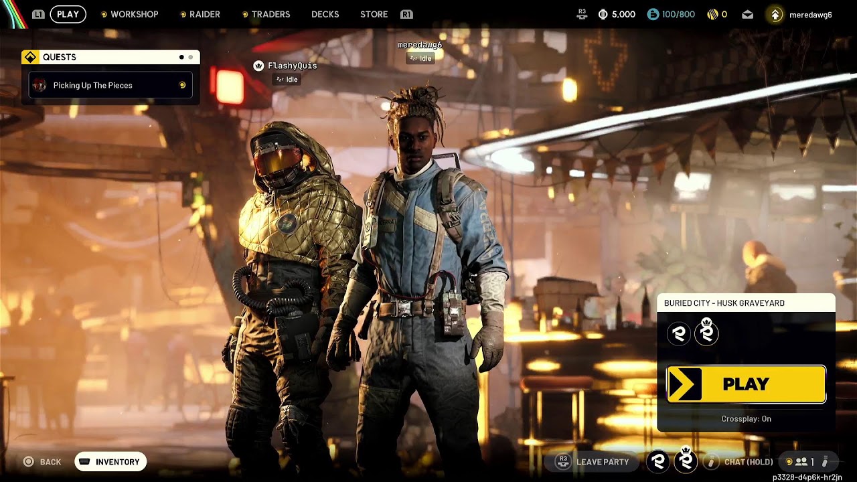Click the circular Back button icon

[28, 461]
